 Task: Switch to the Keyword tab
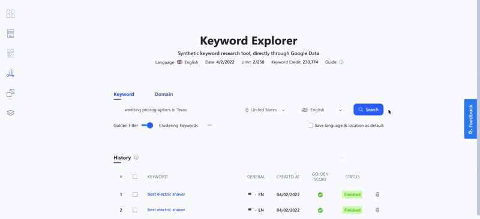coord(124,94)
